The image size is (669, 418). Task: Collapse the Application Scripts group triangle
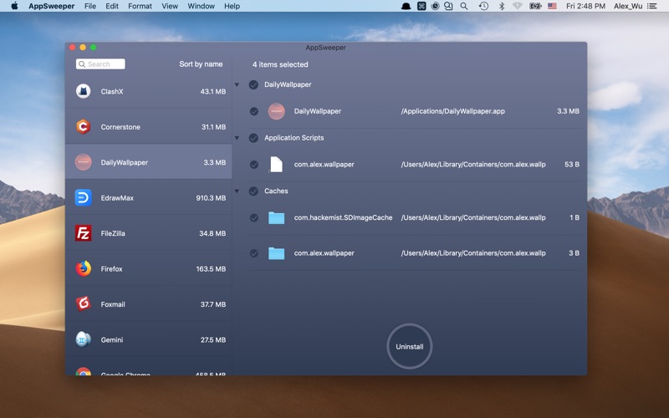[x=237, y=138]
